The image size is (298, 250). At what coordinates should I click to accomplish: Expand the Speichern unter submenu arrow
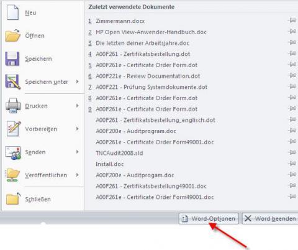(77, 81)
